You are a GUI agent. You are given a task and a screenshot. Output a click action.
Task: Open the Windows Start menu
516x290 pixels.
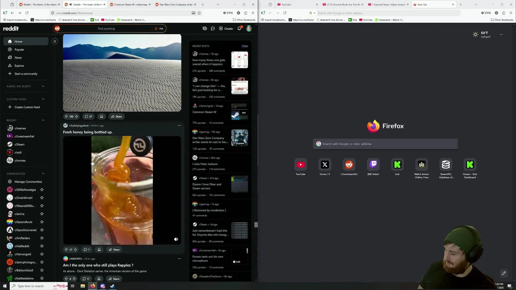[5, 286]
